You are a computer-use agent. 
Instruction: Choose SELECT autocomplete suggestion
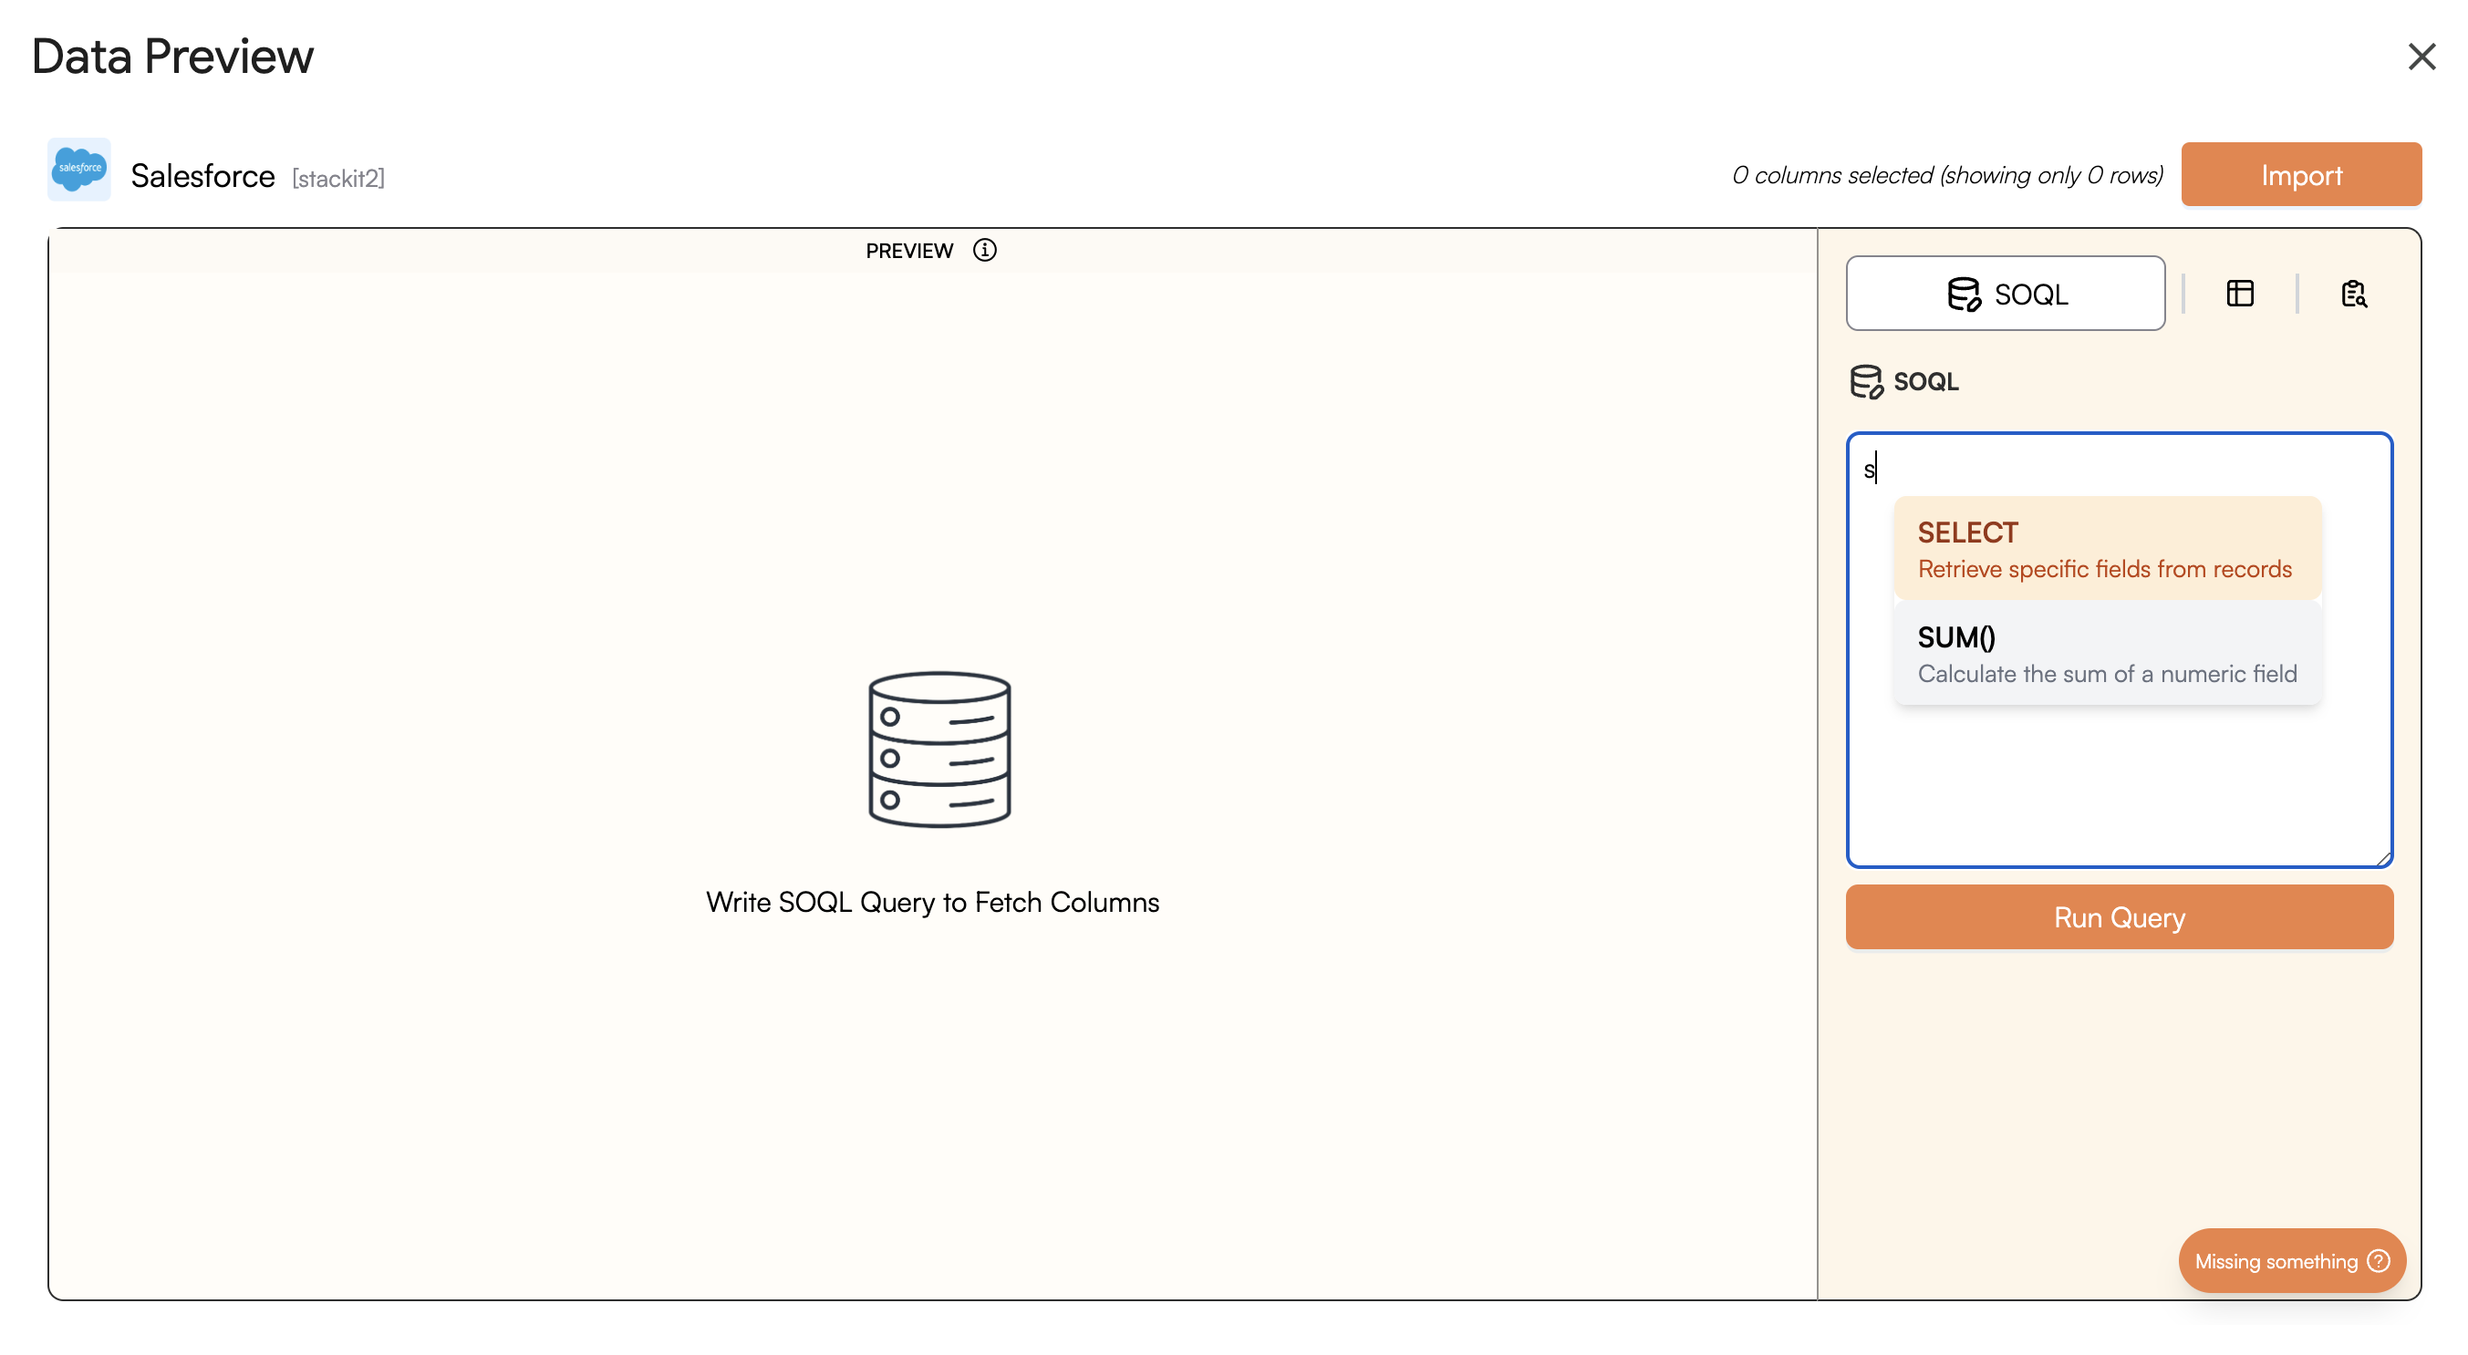pos(2106,549)
